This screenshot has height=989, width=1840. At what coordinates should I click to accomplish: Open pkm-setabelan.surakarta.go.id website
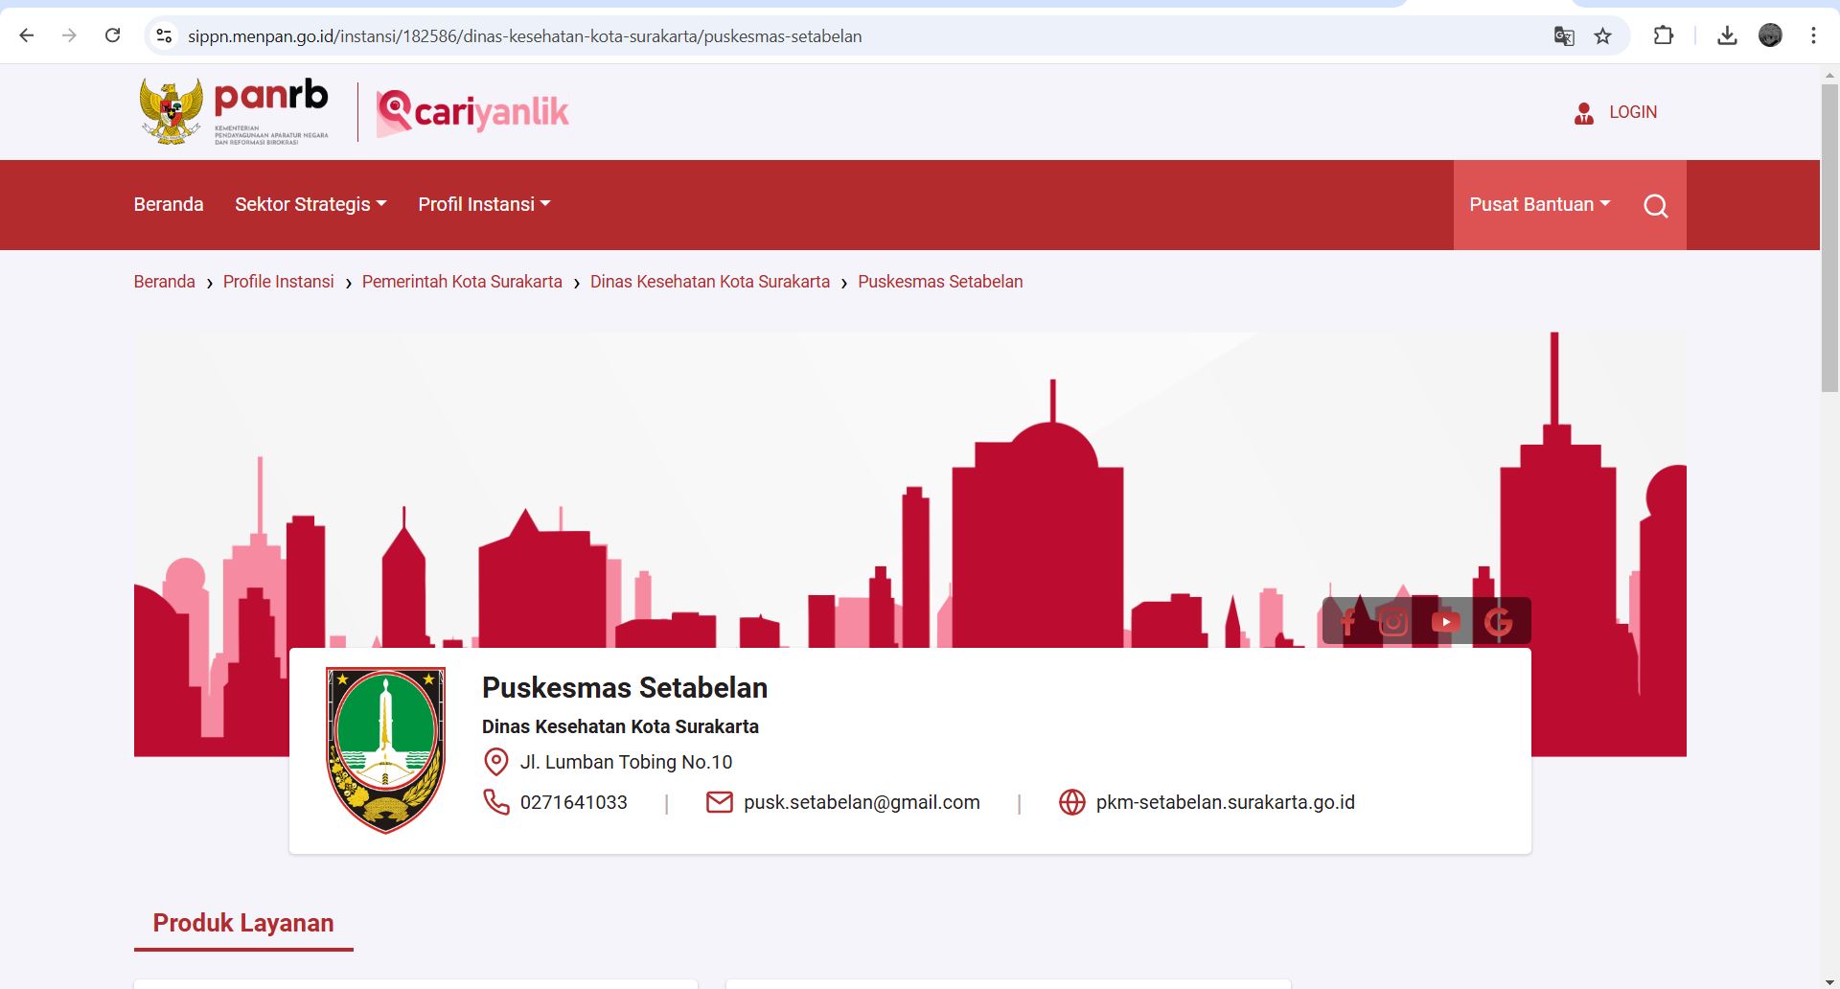[1226, 802]
